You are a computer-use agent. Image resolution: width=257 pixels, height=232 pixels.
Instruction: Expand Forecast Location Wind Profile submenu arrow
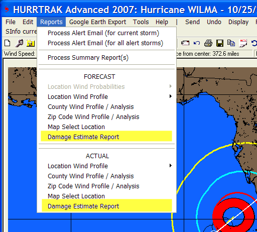point(171,96)
